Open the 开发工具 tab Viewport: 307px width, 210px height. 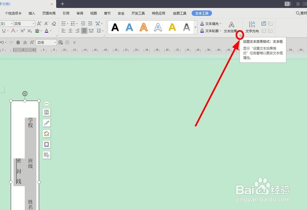click(x=138, y=13)
